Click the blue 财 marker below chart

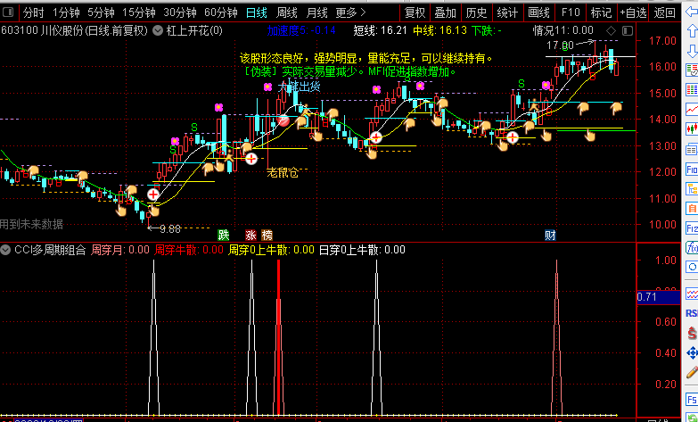(x=550, y=235)
